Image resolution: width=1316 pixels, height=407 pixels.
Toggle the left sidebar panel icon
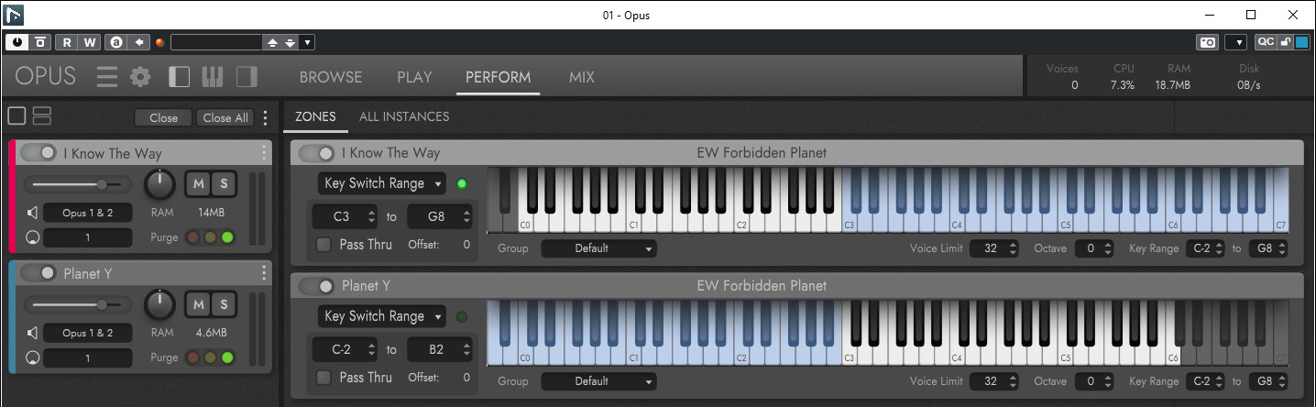point(180,77)
